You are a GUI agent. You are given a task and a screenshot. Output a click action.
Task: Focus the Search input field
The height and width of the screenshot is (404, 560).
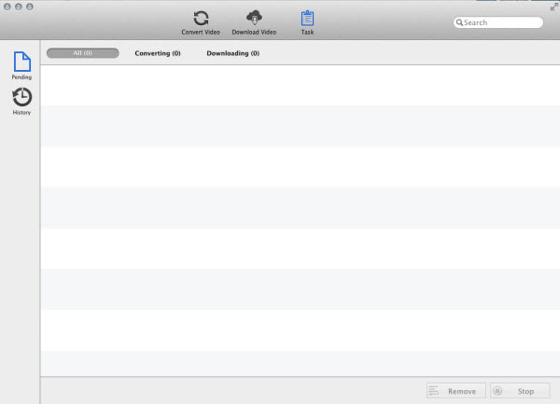[497, 22]
